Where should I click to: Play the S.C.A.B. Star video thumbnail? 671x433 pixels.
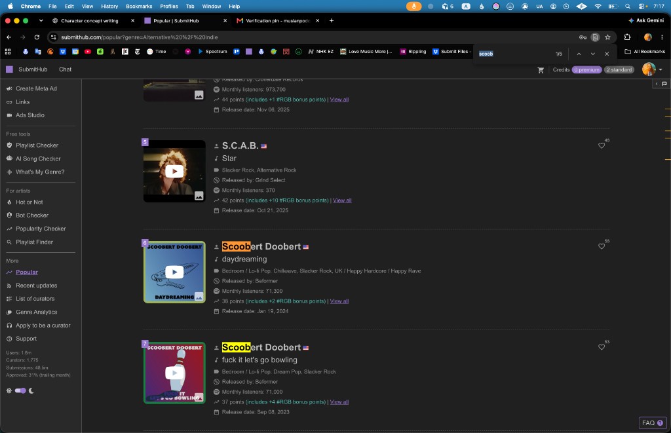click(174, 171)
